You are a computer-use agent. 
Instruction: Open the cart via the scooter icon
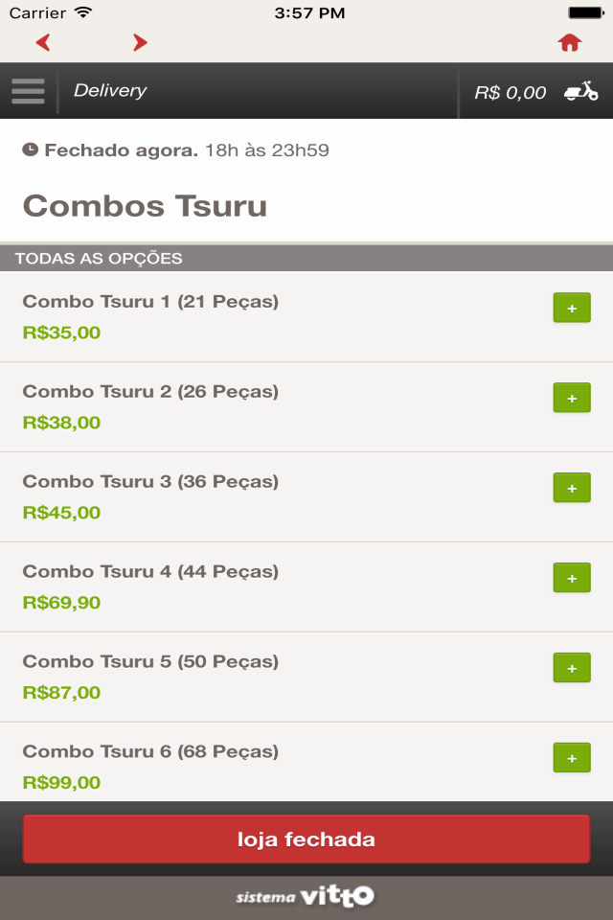[580, 92]
